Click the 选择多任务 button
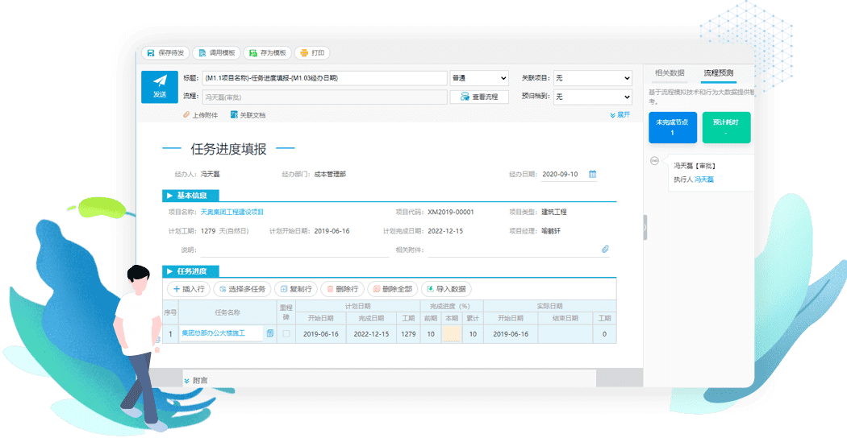Image resolution: width=847 pixels, height=442 pixels. click(243, 289)
